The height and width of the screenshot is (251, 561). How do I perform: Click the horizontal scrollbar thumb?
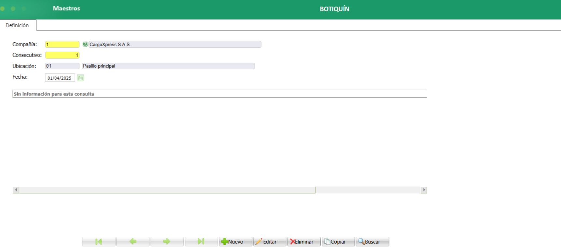pyautogui.click(x=167, y=190)
